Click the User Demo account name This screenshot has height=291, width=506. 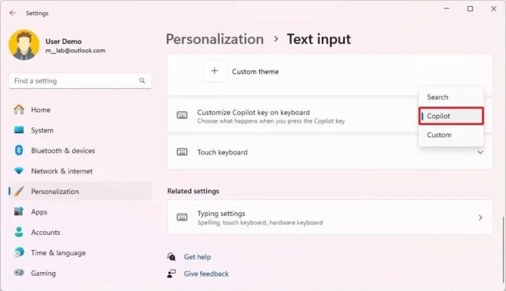pos(64,42)
